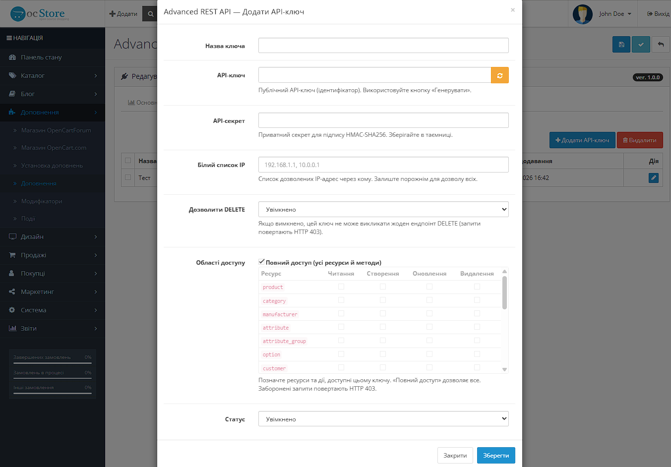The image size is (671, 467).
Task: Click the Назва ключа input field
Action: tap(383, 46)
